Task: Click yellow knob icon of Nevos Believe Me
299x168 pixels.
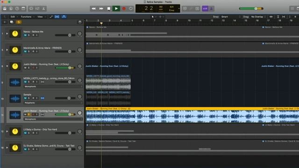Action: click(x=15, y=34)
